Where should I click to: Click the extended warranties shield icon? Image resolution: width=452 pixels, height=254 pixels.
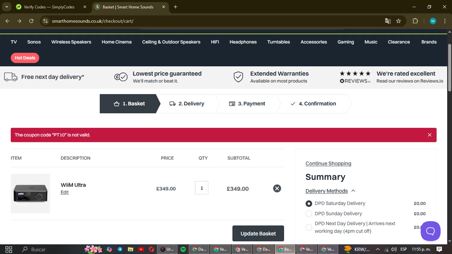point(238,77)
